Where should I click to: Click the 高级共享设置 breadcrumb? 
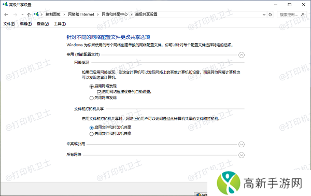146,15
